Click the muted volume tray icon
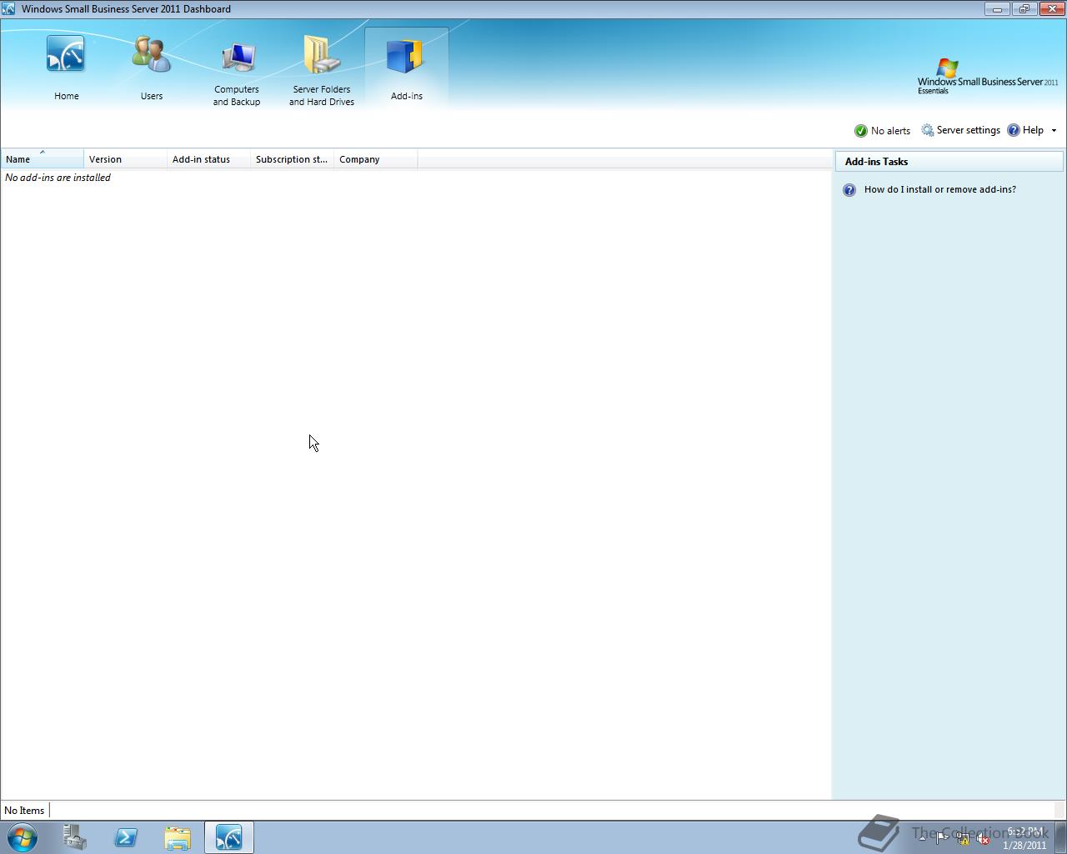Viewport: 1067px width, 854px height. tap(983, 839)
